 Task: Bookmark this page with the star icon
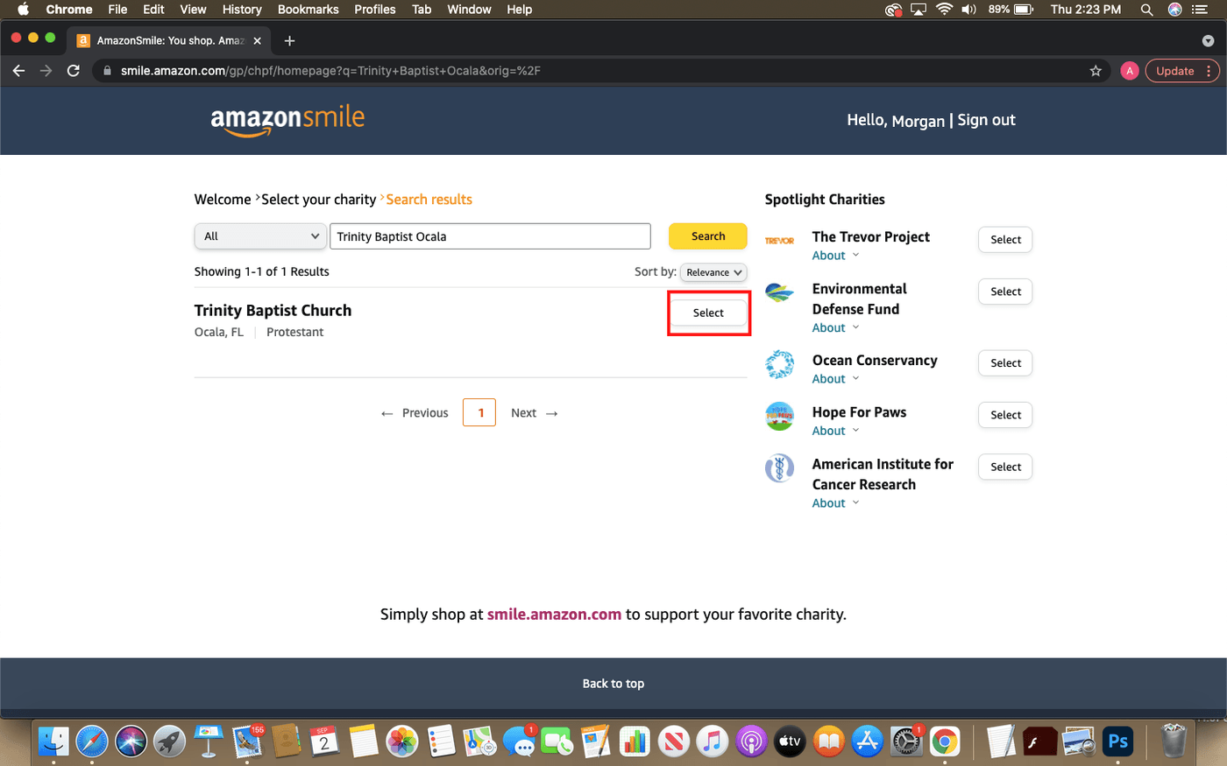pos(1096,71)
